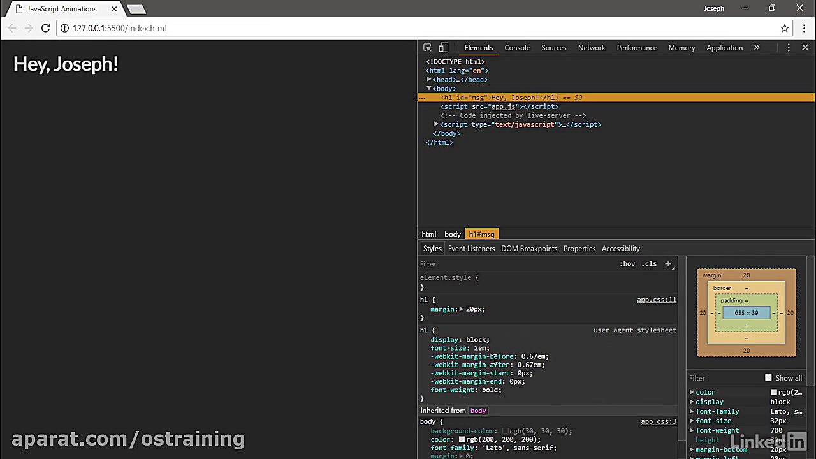Screen dimensions: 816x459
Task: Expand the inline script element
Action: point(436,124)
